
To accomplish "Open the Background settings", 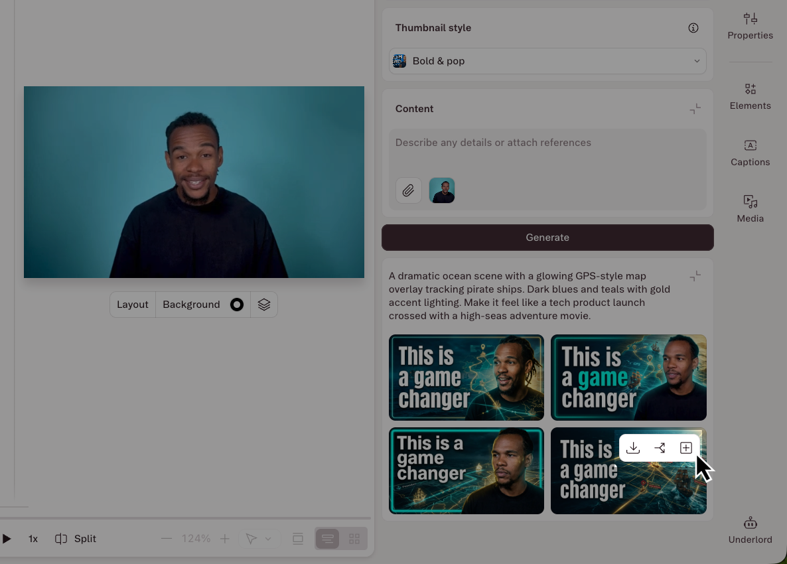I will (191, 305).
